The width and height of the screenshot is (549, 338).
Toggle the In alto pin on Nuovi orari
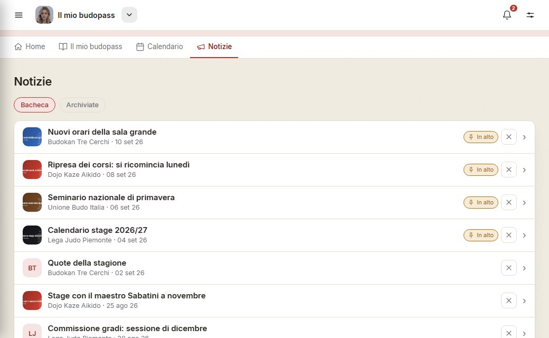coord(481,137)
